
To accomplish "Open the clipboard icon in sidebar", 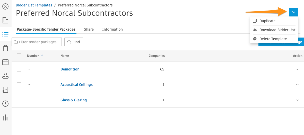I will click(x=5, y=48).
